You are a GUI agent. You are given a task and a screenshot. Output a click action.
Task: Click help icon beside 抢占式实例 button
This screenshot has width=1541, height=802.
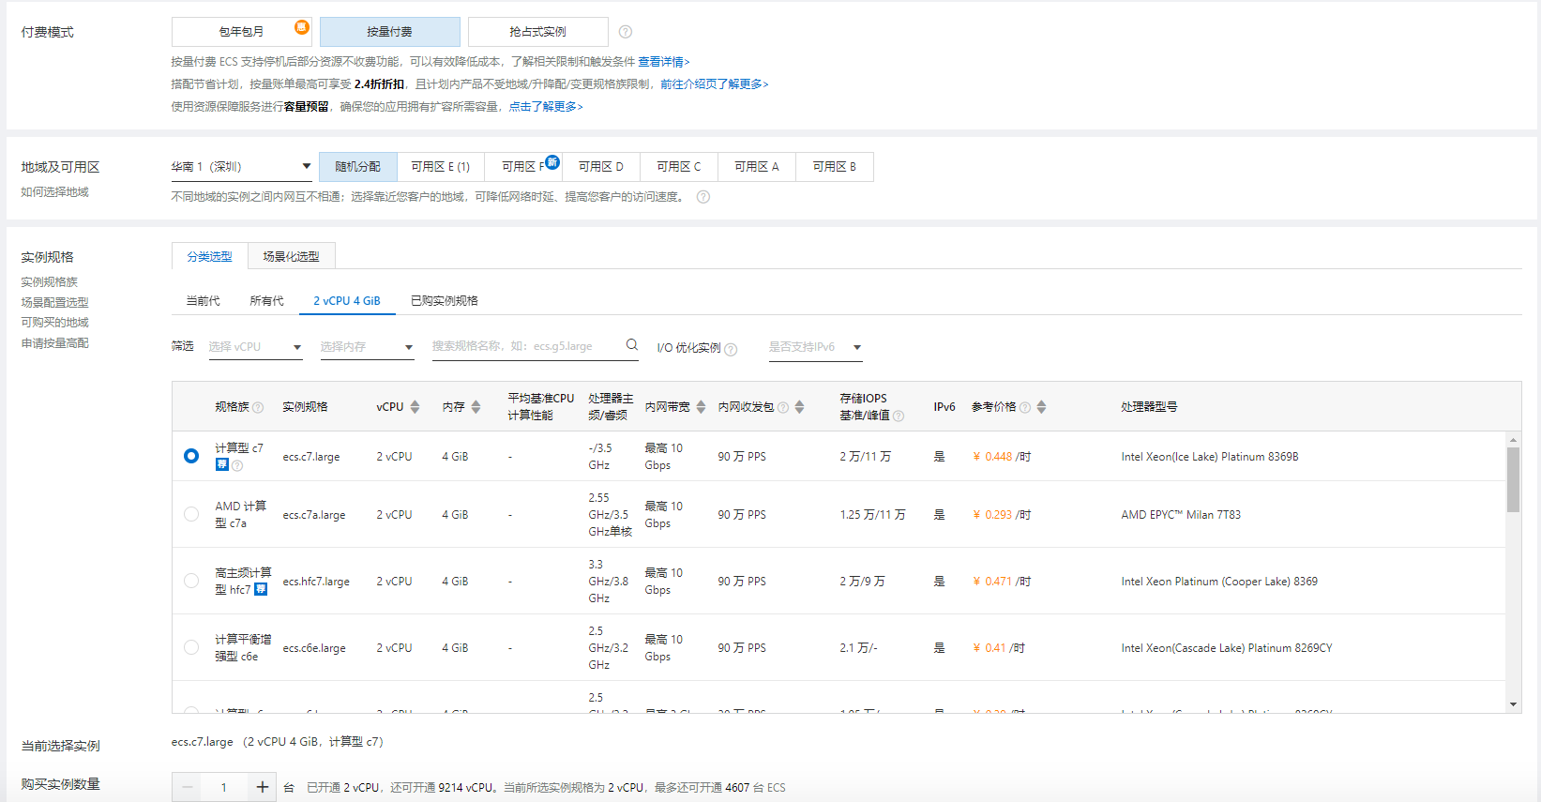[x=626, y=32]
